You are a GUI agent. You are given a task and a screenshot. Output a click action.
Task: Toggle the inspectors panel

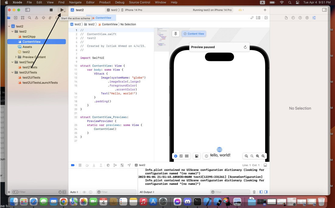tap(325, 10)
